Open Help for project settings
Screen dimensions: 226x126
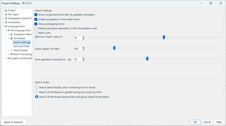tap(219, 122)
